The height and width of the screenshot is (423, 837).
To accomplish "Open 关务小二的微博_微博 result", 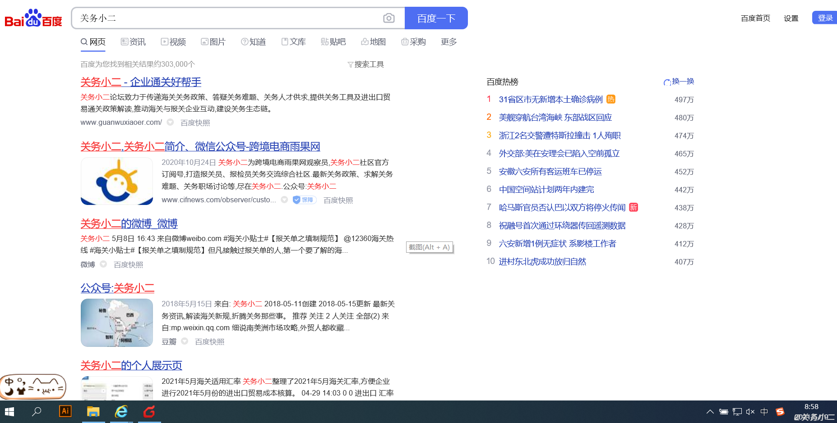I will [129, 224].
